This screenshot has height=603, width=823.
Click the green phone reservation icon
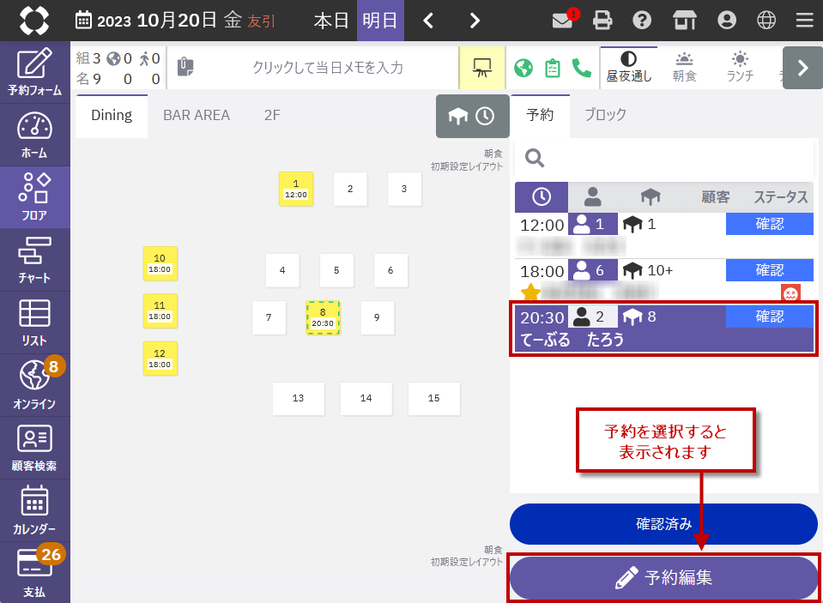click(582, 68)
